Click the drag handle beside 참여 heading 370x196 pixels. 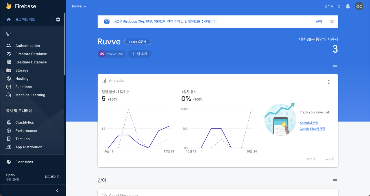point(335,180)
